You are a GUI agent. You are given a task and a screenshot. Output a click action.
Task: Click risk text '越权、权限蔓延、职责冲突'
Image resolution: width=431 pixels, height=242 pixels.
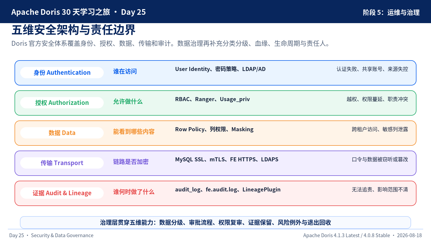tap(377, 99)
